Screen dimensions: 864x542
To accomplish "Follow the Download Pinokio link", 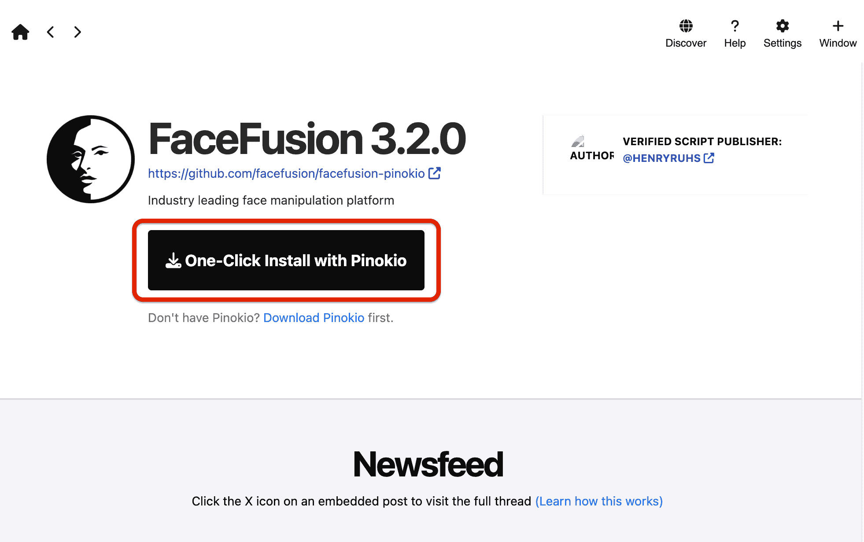I will 314,318.
